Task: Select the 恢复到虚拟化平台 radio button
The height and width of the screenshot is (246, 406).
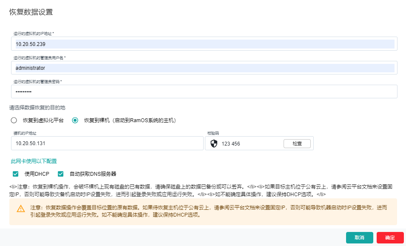Action: click(13, 120)
